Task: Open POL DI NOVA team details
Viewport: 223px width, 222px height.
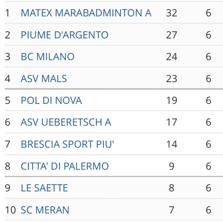Action: pos(51,101)
